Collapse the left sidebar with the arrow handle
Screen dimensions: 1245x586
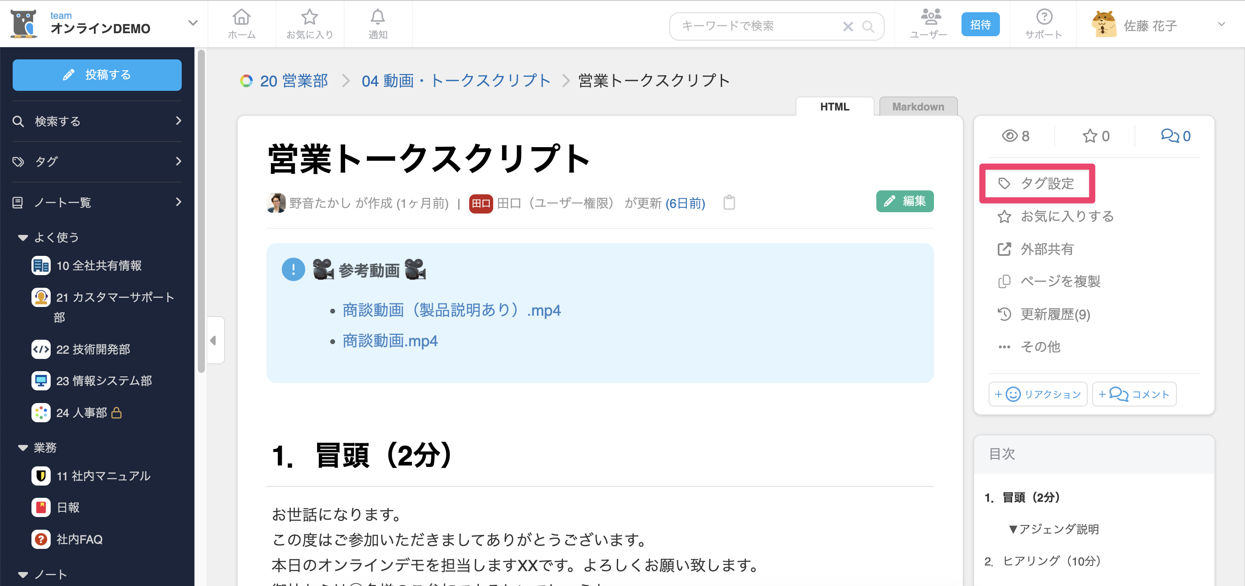pyautogui.click(x=214, y=340)
